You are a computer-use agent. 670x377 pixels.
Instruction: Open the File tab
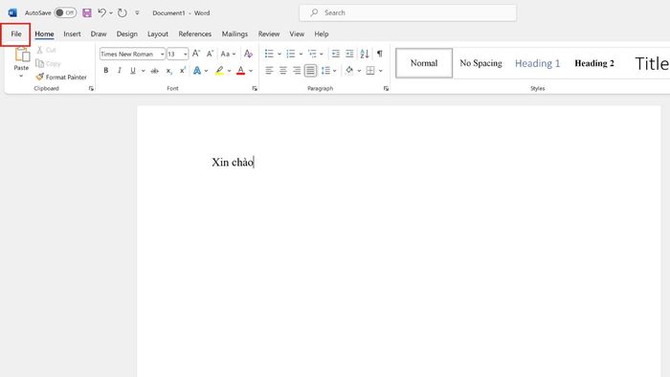tap(16, 34)
